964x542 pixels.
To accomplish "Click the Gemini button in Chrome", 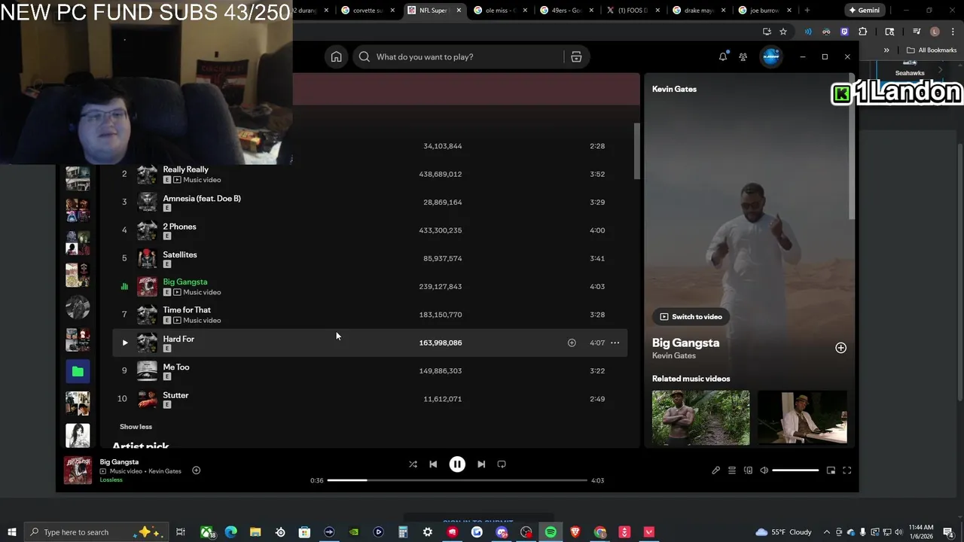I will (864, 11).
